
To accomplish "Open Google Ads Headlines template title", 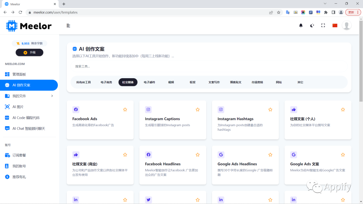I will coord(237,164).
